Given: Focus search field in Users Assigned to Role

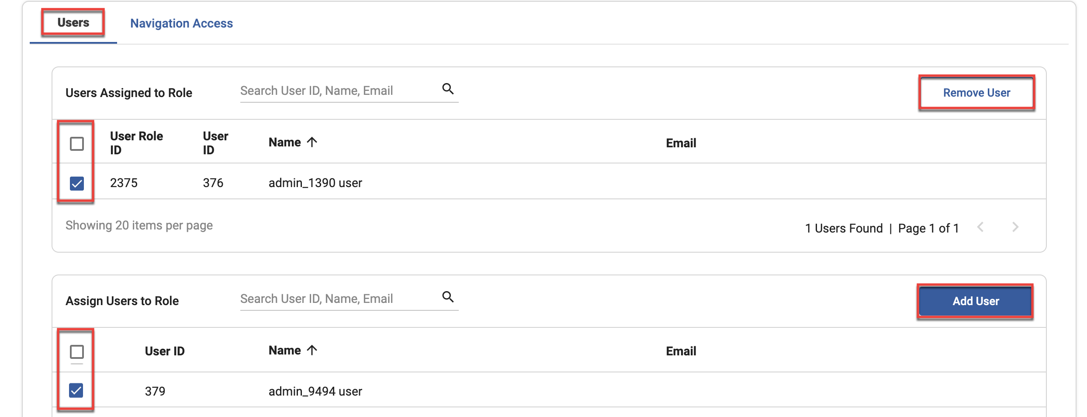Looking at the screenshot, I should [x=339, y=91].
